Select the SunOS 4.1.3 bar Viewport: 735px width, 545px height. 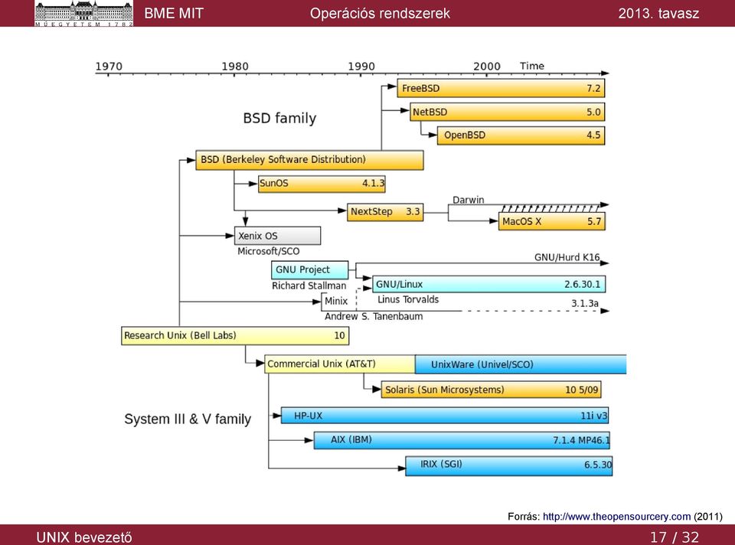coord(322,184)
